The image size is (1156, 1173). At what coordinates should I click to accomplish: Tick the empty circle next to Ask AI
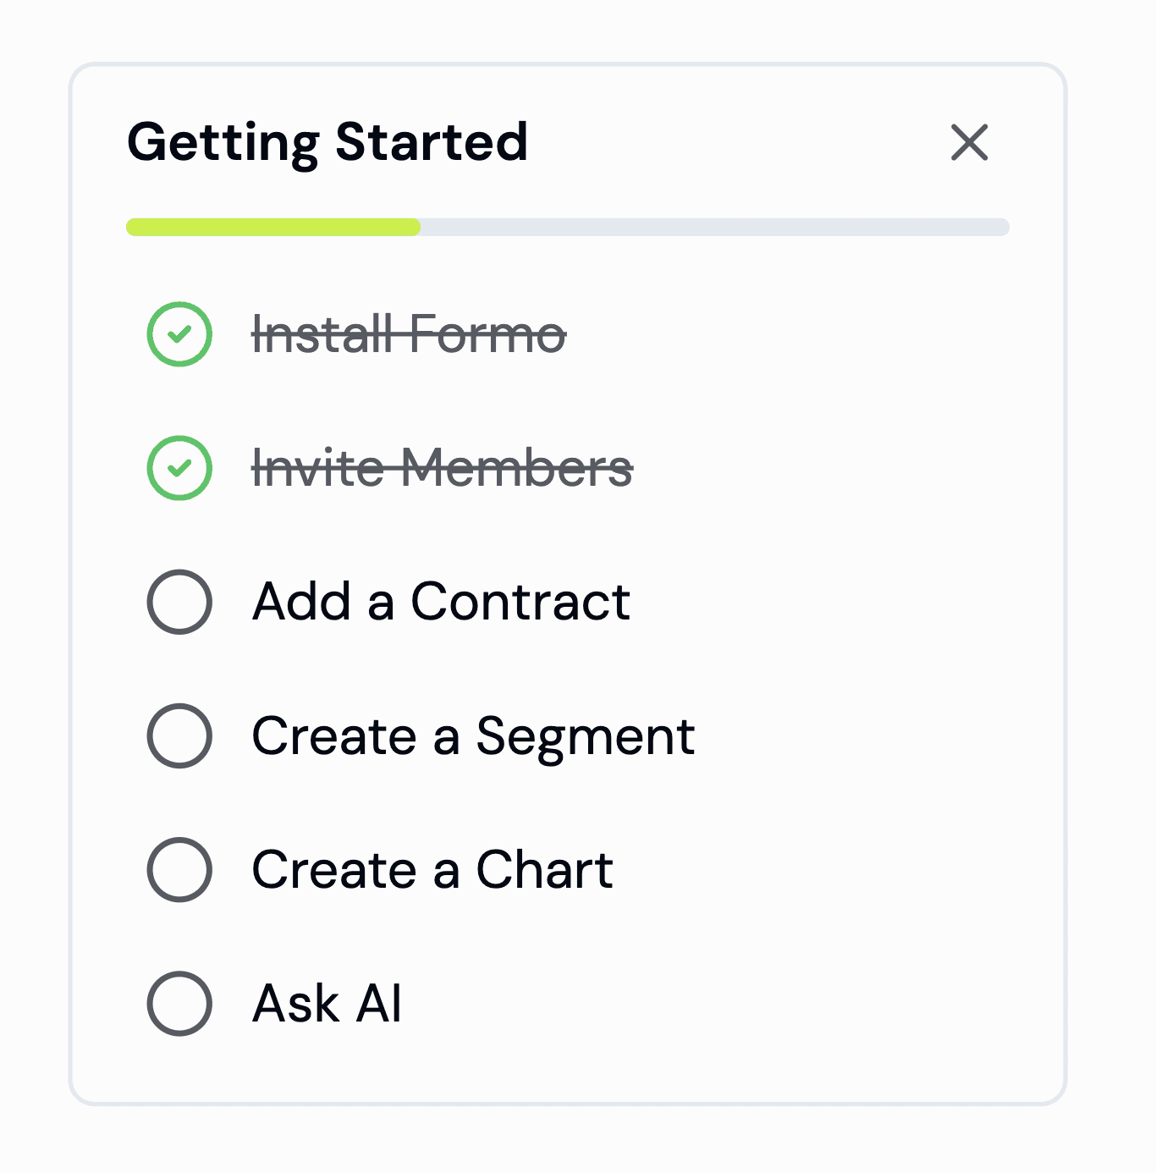pos(179,1003)
